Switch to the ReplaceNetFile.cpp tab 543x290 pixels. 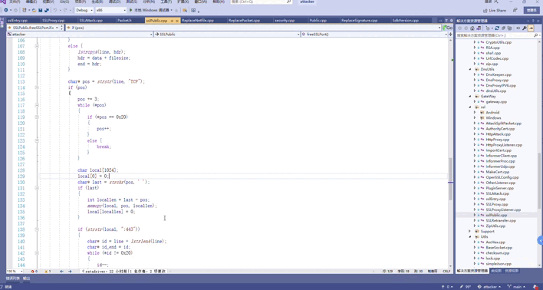coord(198,21)
